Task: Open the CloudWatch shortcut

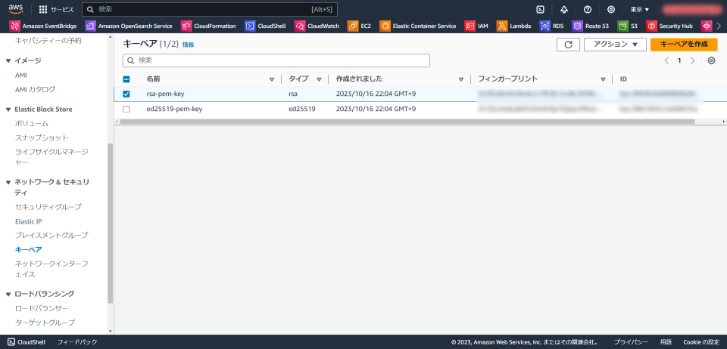Action: point(317,26)
